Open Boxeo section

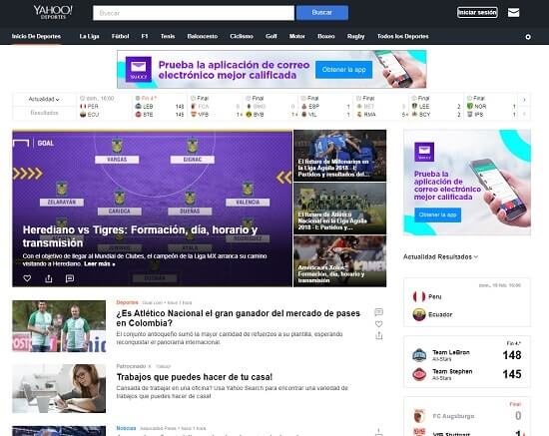326,36
